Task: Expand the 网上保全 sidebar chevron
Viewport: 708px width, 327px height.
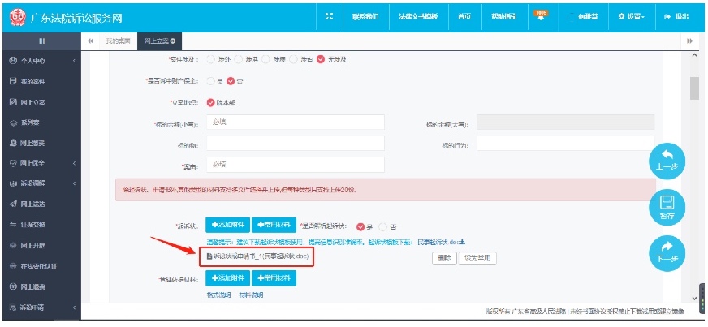Action: (74, 163)
